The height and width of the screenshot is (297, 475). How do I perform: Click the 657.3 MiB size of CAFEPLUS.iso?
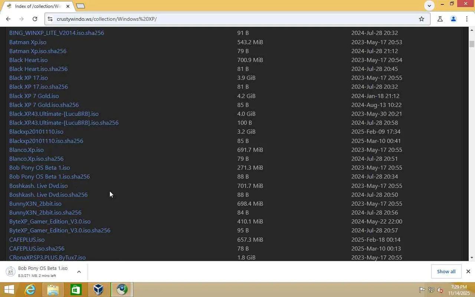click(x=250, y=239)
